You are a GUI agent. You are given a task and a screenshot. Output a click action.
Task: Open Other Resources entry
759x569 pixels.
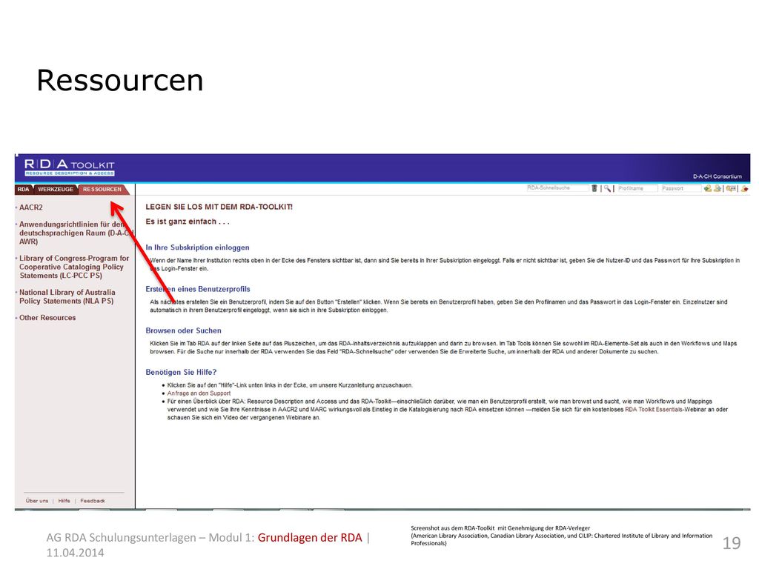(x=47, y=317)
